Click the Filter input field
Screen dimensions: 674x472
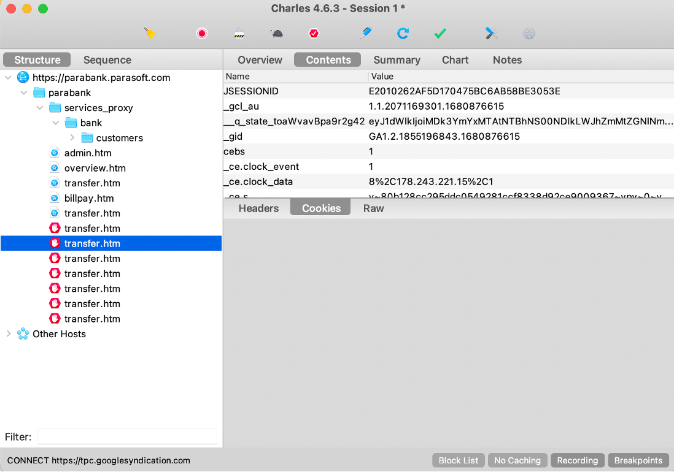pyautogui.click(x=127, y=436)
